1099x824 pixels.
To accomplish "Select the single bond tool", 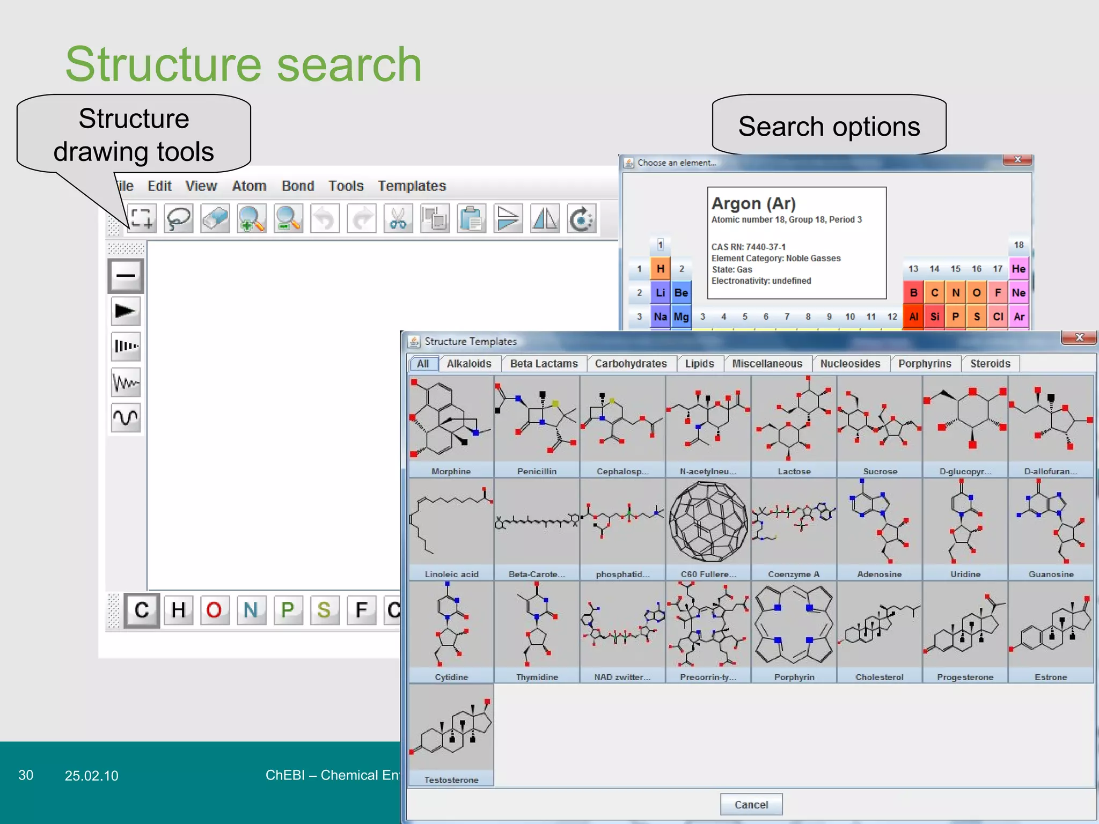I will [126, 276].
